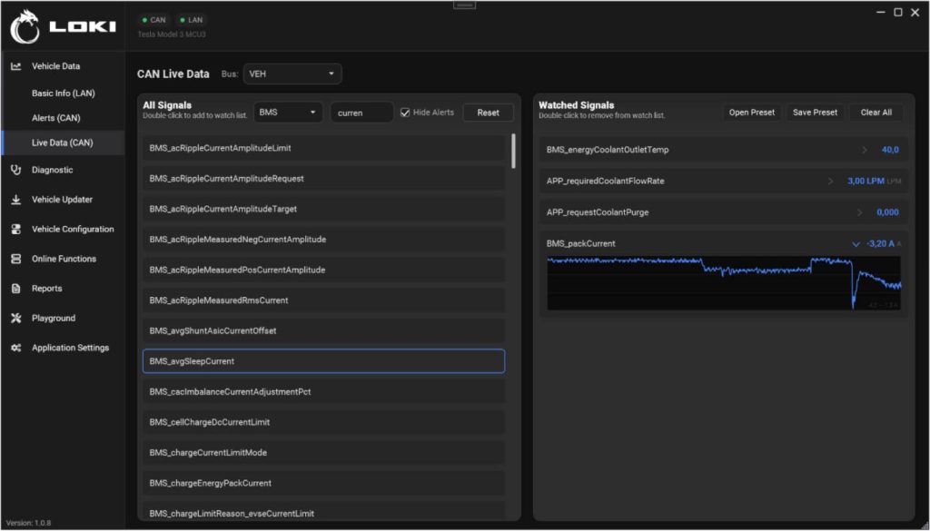The image size is (930, 531).
Task: Click the Open Preset button
Action: point(751,113)
